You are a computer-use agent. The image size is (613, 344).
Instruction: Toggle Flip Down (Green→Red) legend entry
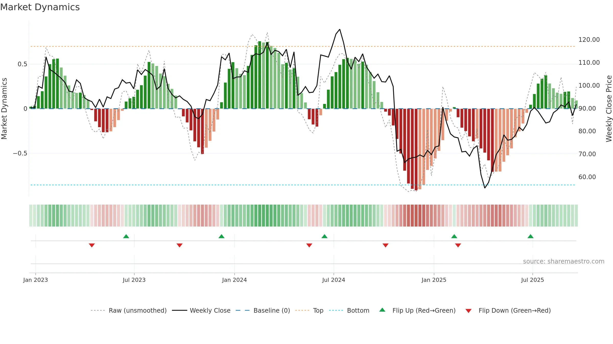[x=508, y=310]
